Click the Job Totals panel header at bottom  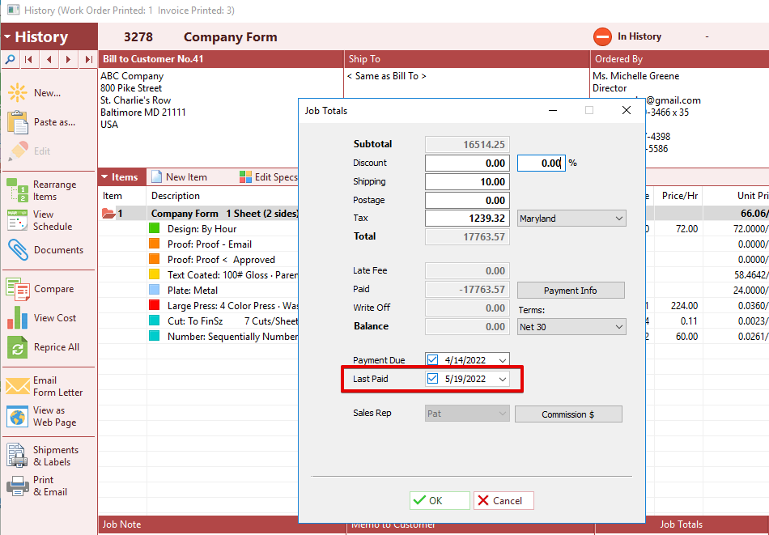[x=682, y=524]
